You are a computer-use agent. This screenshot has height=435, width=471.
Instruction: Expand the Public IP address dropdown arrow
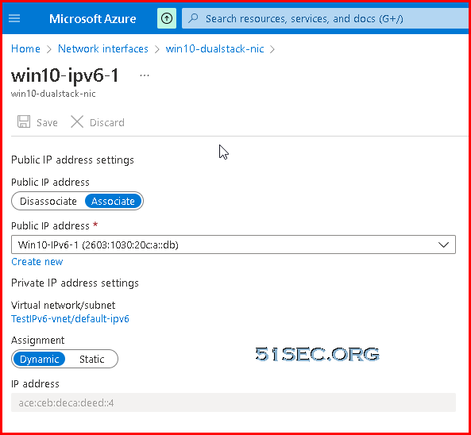coord(443,245)
